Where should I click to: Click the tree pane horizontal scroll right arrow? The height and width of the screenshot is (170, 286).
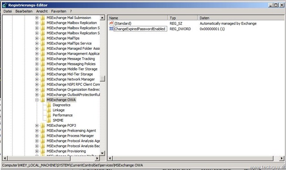tap(97, 158)
